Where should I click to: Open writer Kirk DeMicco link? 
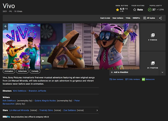[x=9, y=101]
